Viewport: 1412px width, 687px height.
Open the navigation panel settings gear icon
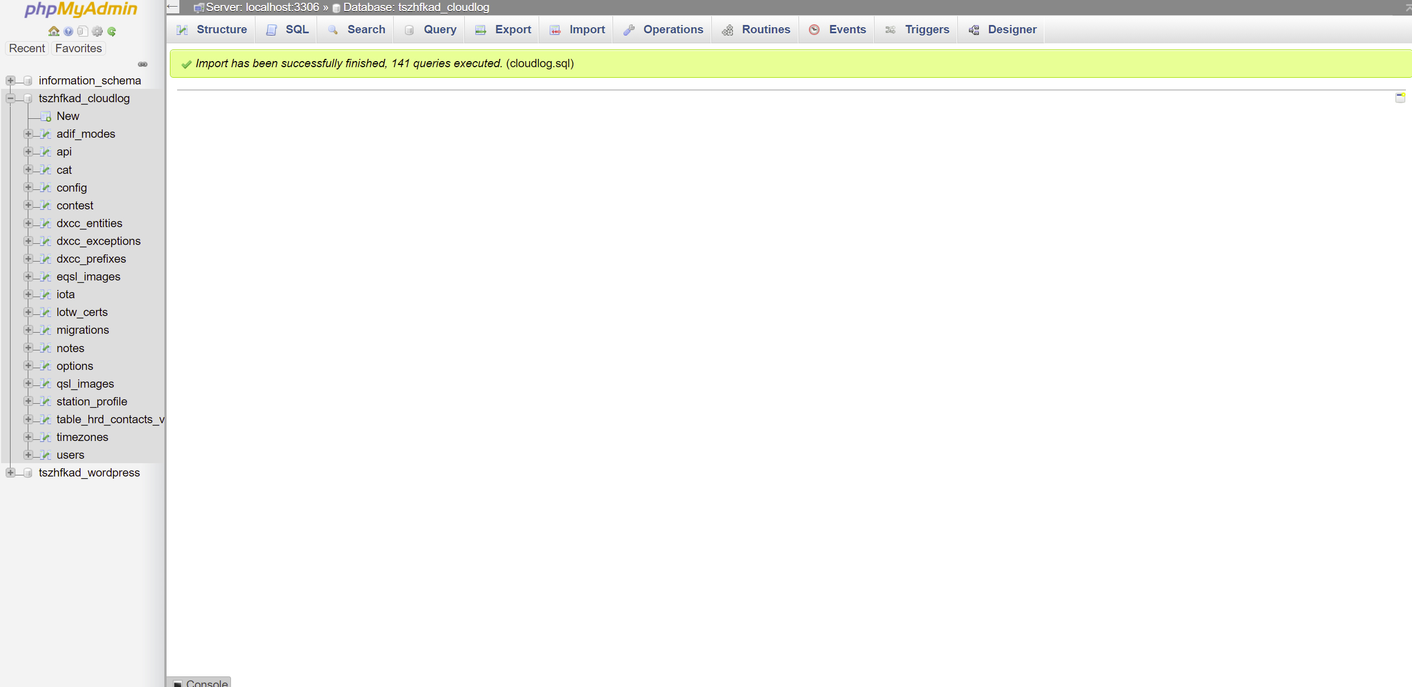pos(97,31)
